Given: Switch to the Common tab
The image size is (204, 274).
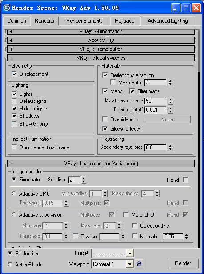Looking at the screenshot, I should pos(17,21).
